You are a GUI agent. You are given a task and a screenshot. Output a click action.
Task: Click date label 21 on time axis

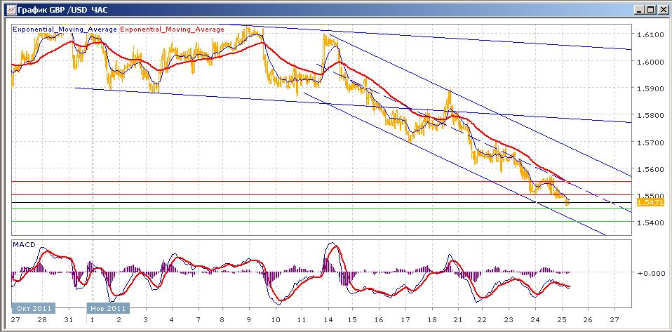click(458, 320)
